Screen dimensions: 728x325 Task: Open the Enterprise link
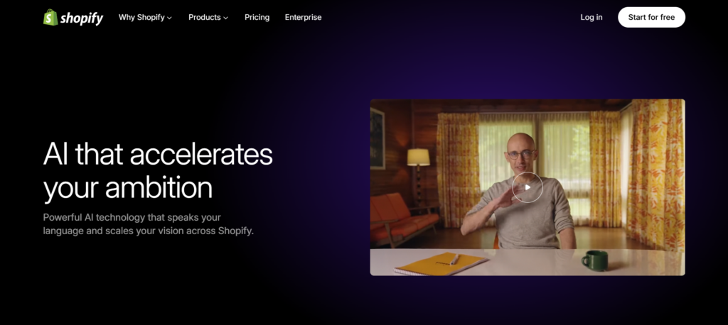(303, 17)
